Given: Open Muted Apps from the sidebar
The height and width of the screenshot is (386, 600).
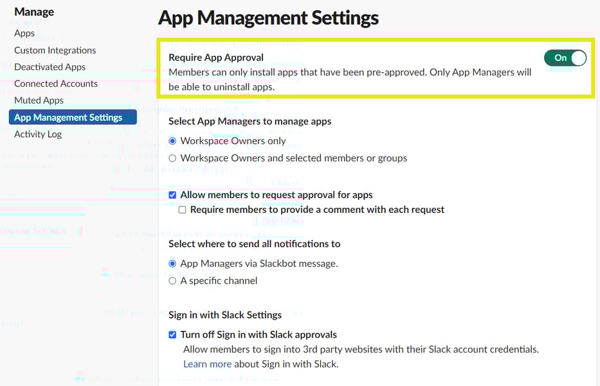Looking at the screenshot, I should pyautogui.click(x=39, y=100).
